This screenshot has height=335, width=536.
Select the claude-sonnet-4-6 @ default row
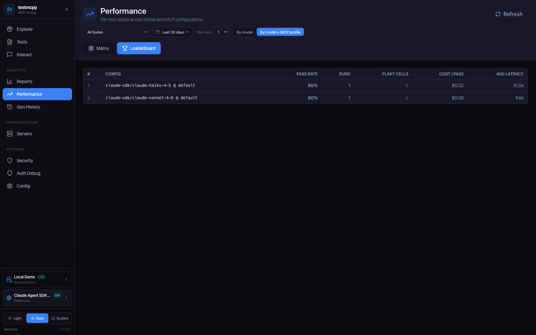(x=306, y=98)
